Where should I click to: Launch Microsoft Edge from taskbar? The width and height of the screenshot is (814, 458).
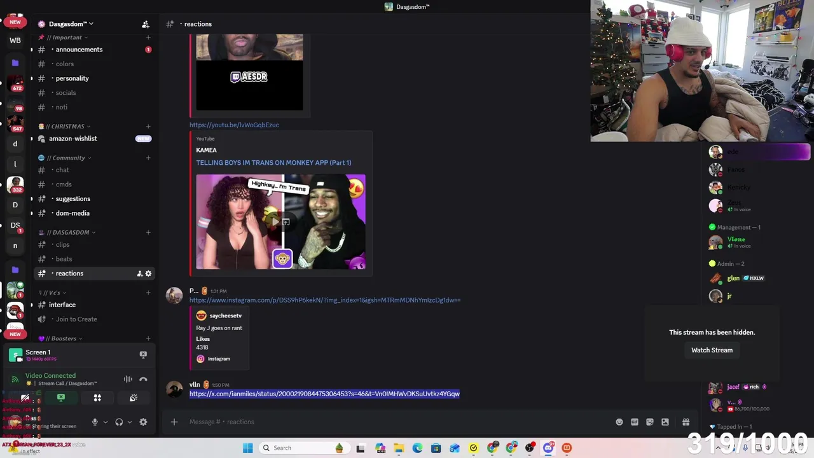(x=417, y=448)
